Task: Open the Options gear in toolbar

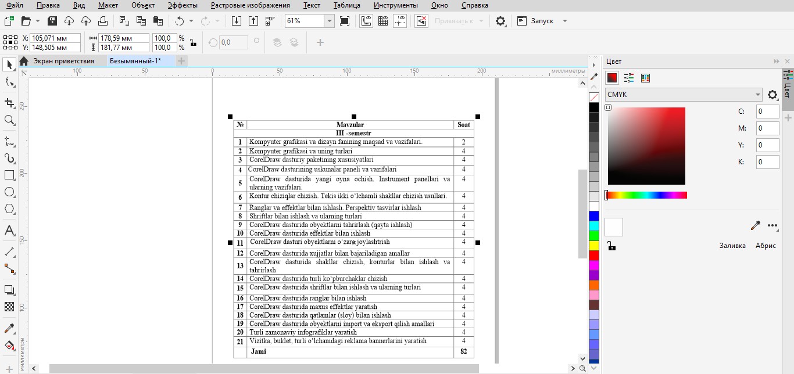Action: click(x=500, y=21)
